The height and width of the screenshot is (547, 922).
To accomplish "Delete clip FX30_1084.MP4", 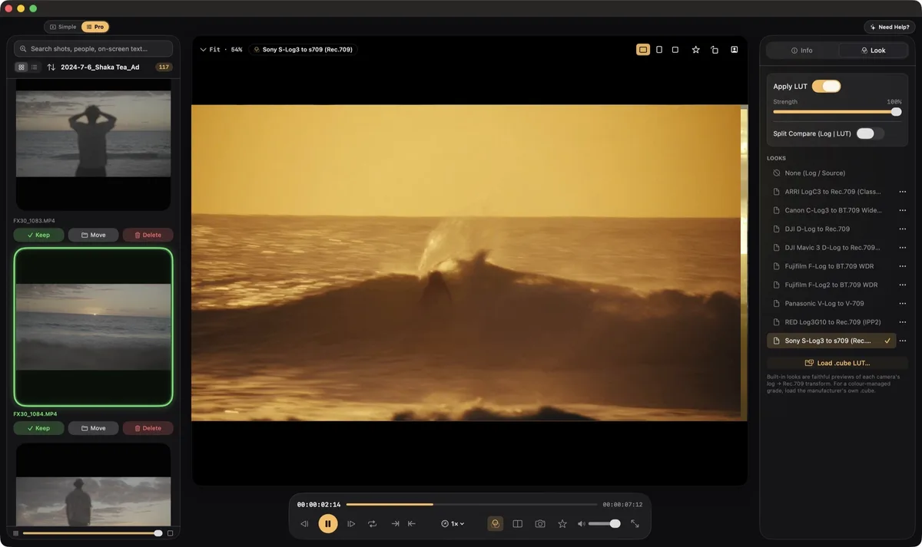I will point(148,428).
